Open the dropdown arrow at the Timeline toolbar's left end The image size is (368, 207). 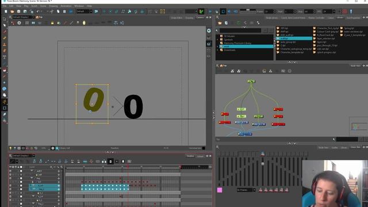(17, 162)
